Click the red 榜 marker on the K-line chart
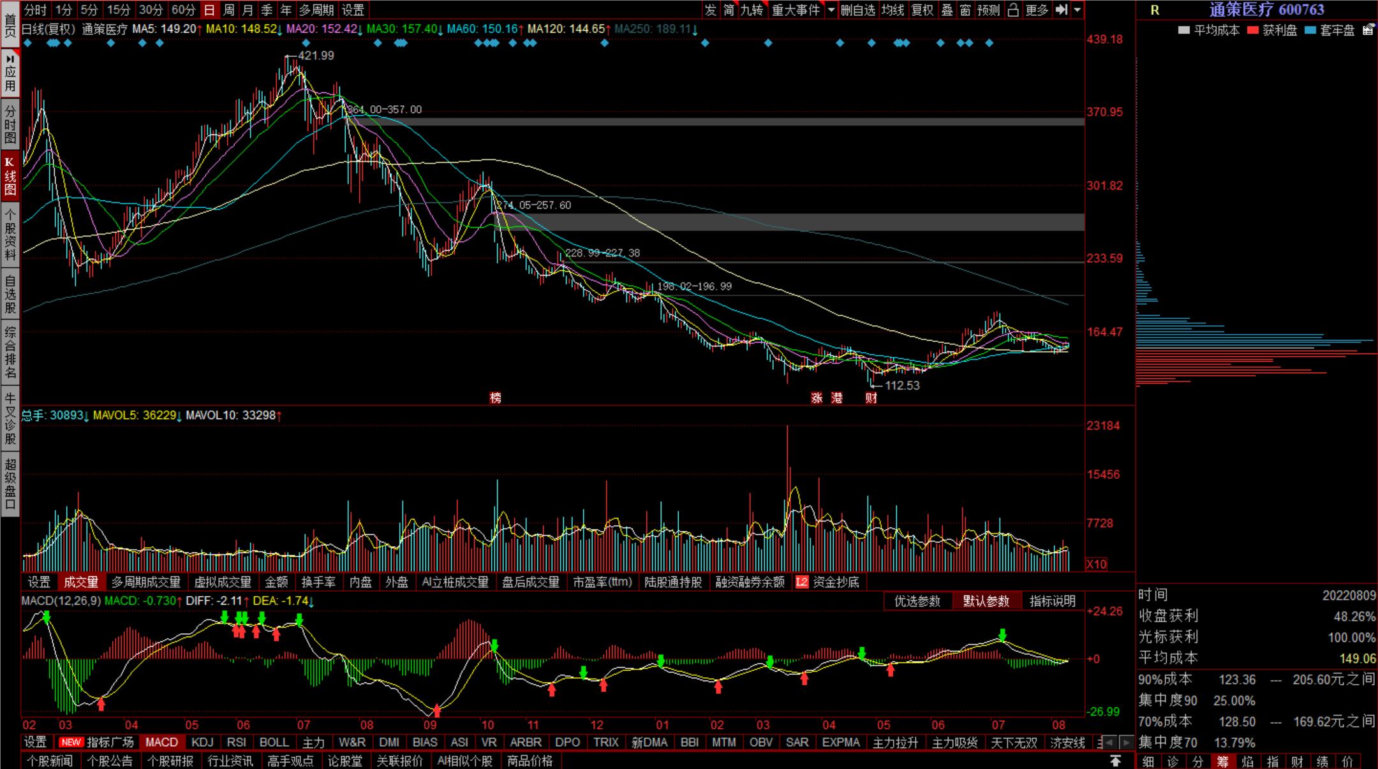This screenshot has width=1378, height=769. click(x=496, y=398)
